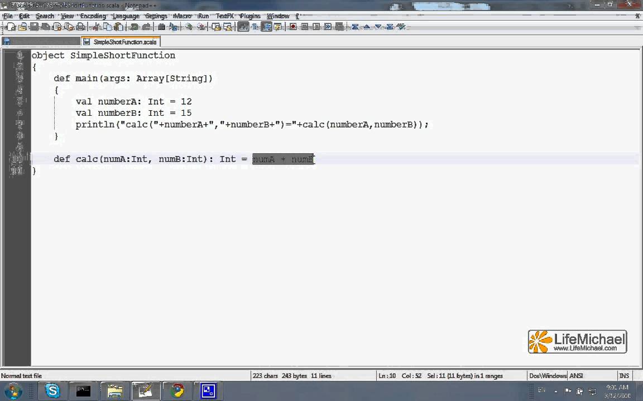Toggle INS insert mode in status bar
Image resolution: width=643 pixels, height=401 pixels.
click(x=624, y=375)
